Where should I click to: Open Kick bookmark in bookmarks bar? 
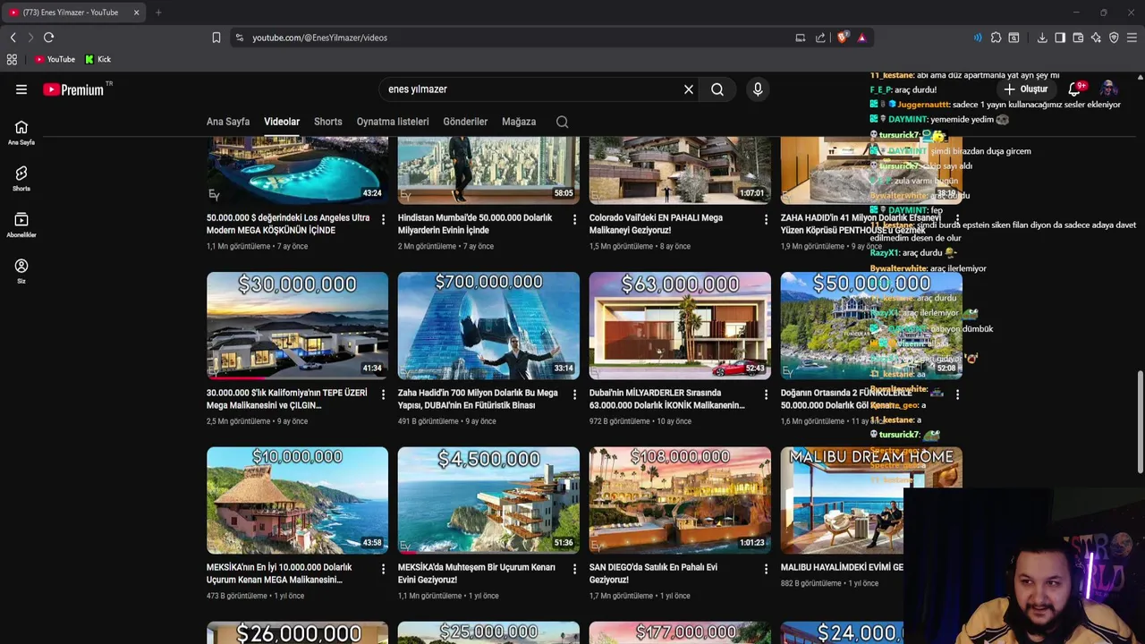pyautogui.click(x=98, y=59)
